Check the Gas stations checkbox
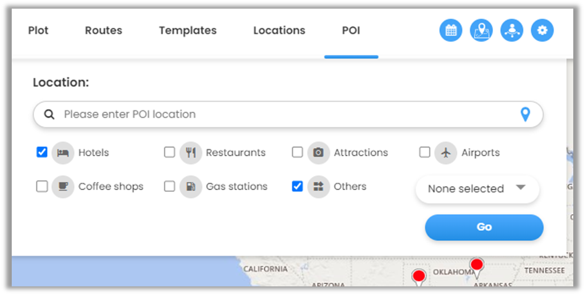Image resolution: width=585 pixels, height=295 pixels. [x=170, y=186]
